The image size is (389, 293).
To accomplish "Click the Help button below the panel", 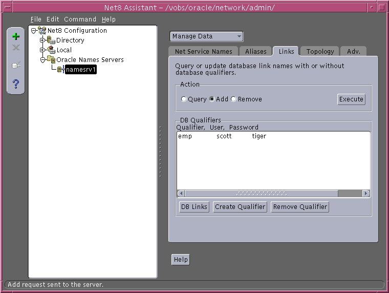I will (x=181, y=260).
